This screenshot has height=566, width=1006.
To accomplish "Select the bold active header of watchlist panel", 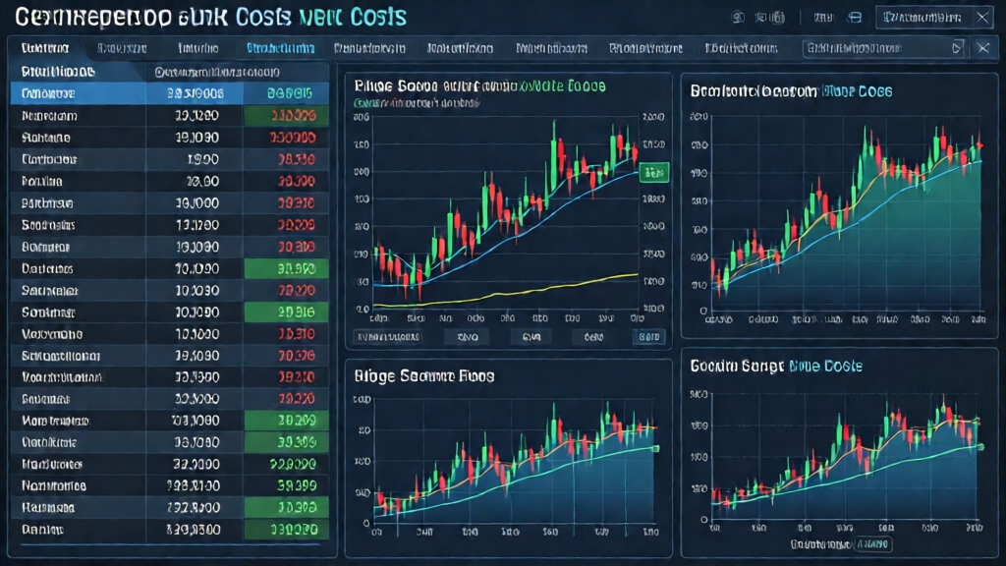I will click(58, 72).
